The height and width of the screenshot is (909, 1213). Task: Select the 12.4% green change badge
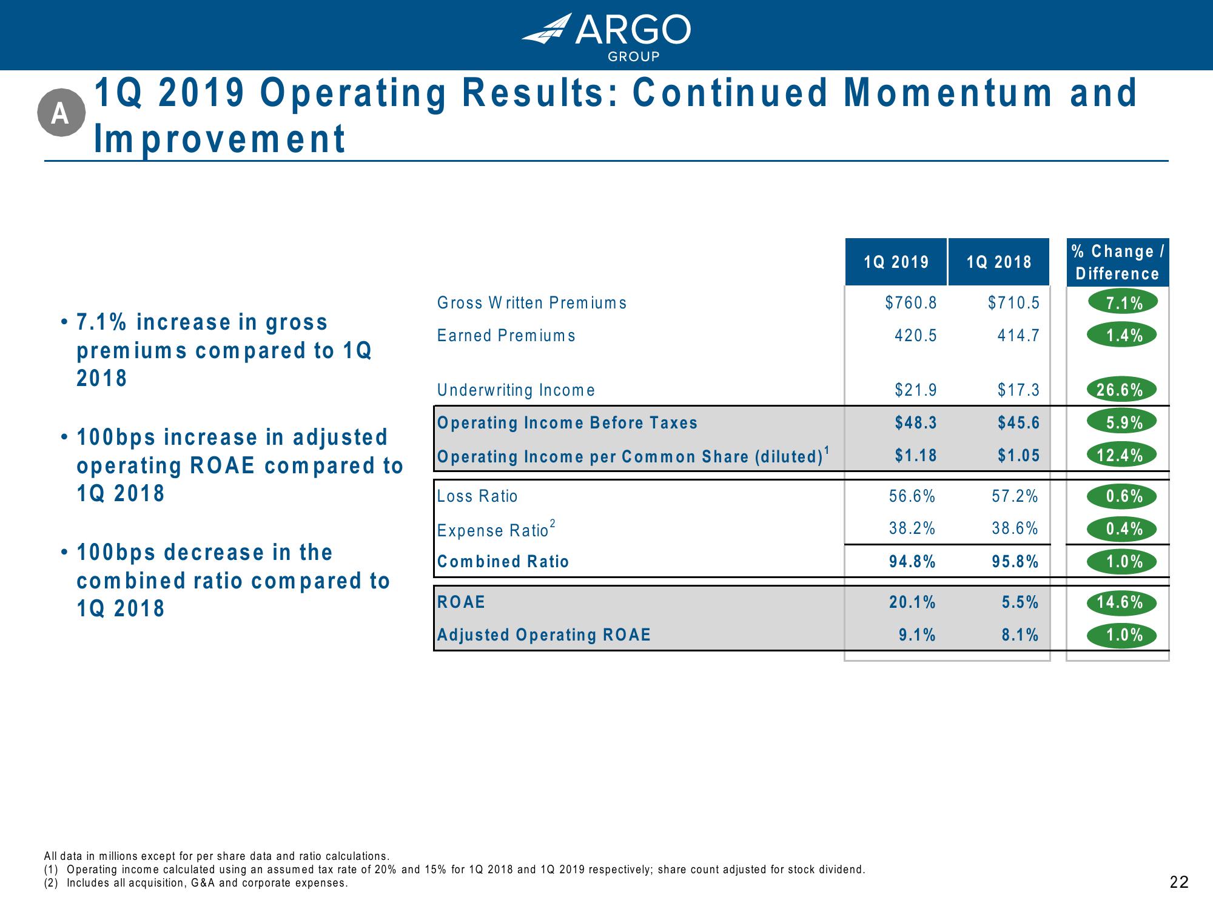pos(1123,455)
